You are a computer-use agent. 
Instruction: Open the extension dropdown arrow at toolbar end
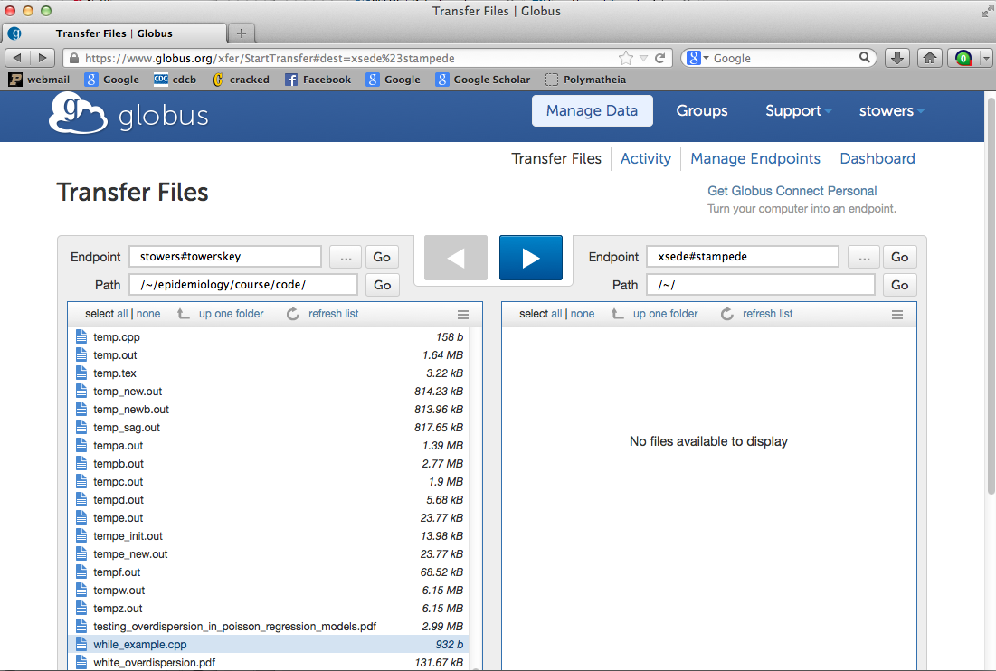(985, 58)
